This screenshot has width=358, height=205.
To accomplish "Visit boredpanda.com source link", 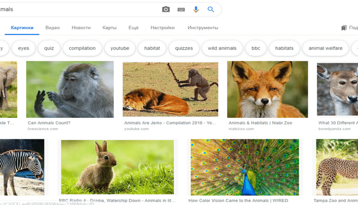I will tap(334, 129).
